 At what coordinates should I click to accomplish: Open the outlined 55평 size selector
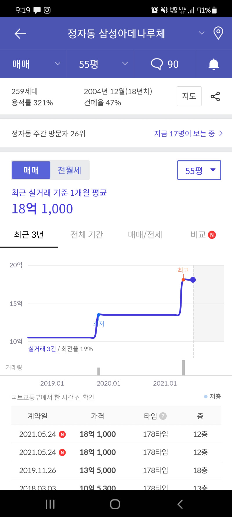[x=199, y=170]
